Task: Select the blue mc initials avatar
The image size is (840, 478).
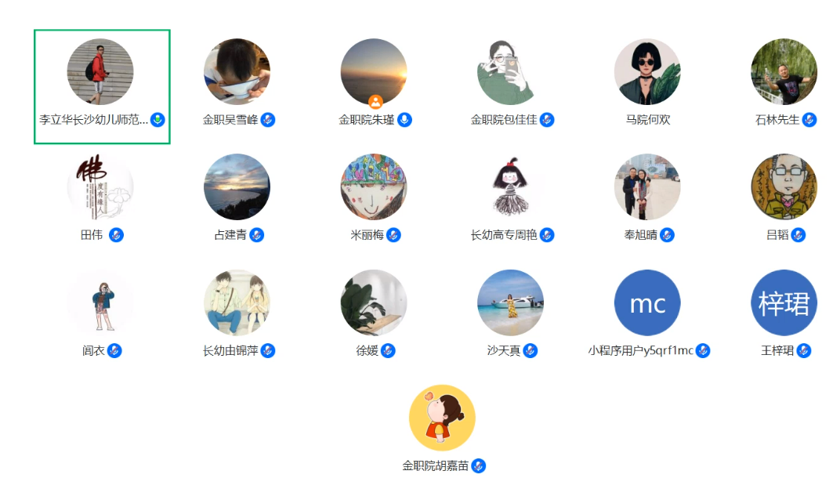Action: click(x=647, y=302)
